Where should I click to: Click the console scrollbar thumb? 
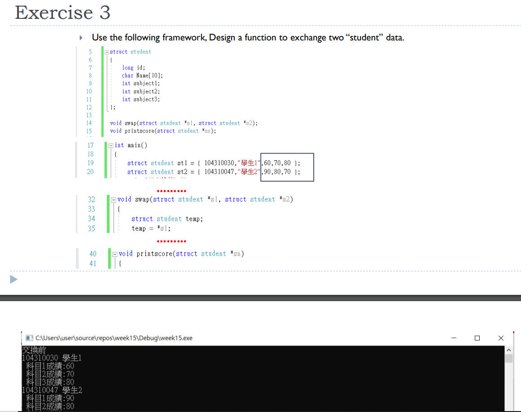point(509,359)
